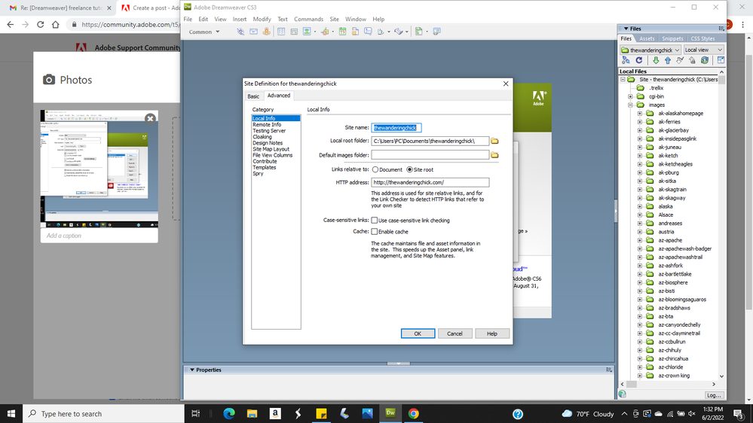753x423 pixels.
Task: Click the Check Out files icon
Action: click(x=680, y=60)
